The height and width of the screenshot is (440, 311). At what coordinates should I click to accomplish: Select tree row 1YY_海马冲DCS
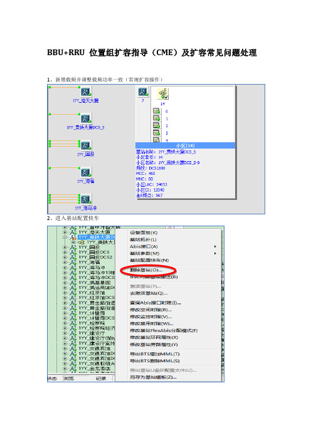pos(97,278)
